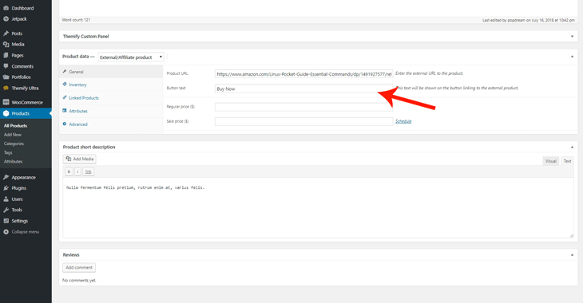583x303 pixels.
Task: Click the Add comment button
Action: click(x=79, y=267)
